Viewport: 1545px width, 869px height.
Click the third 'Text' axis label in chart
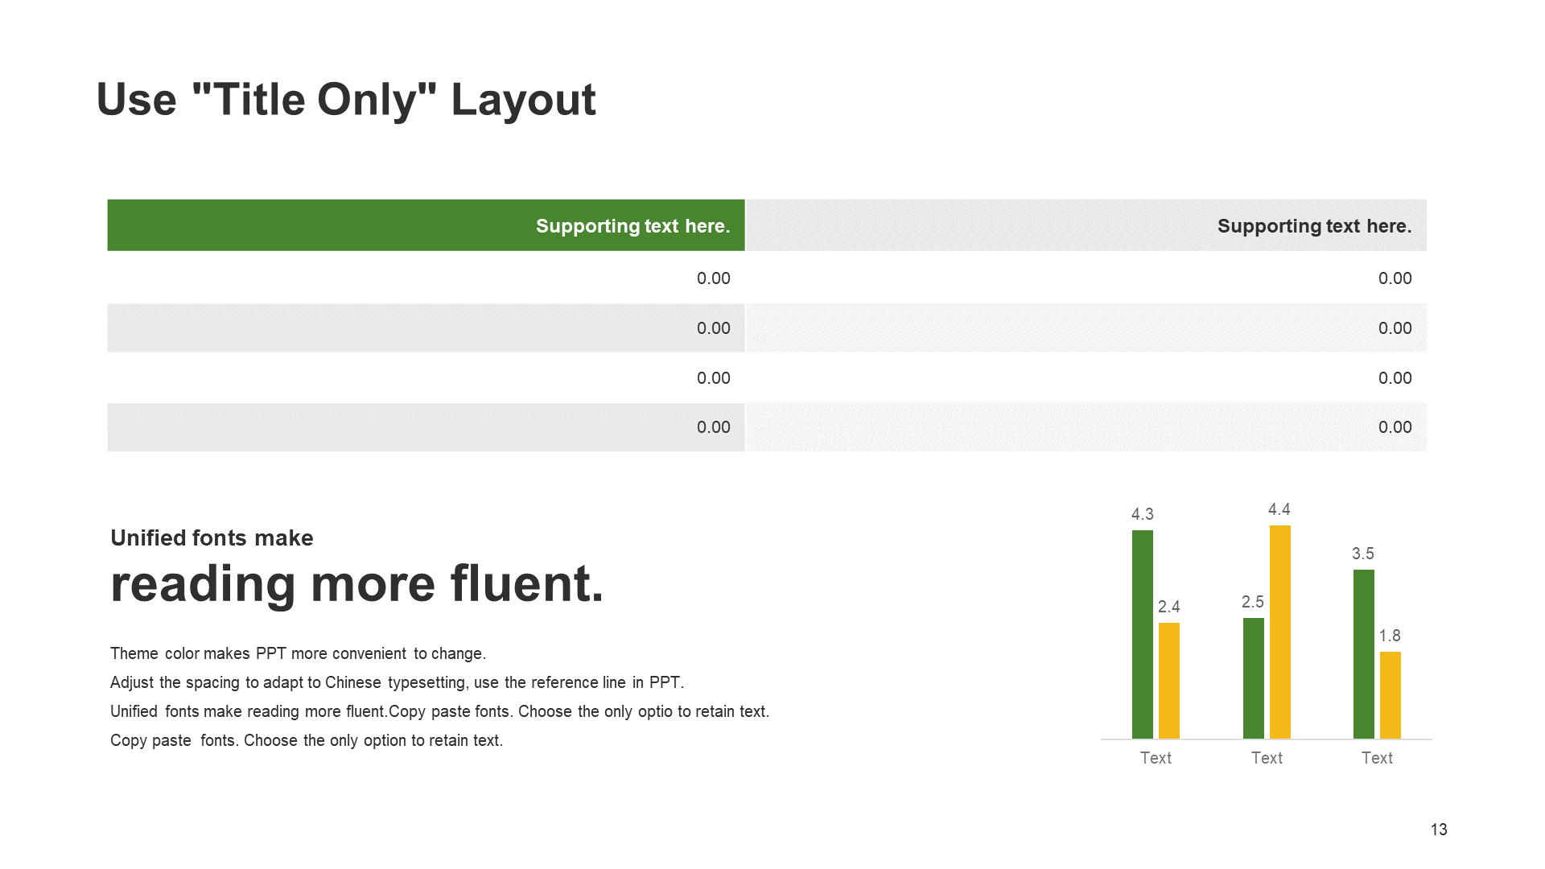click(x=1377, y=758)
